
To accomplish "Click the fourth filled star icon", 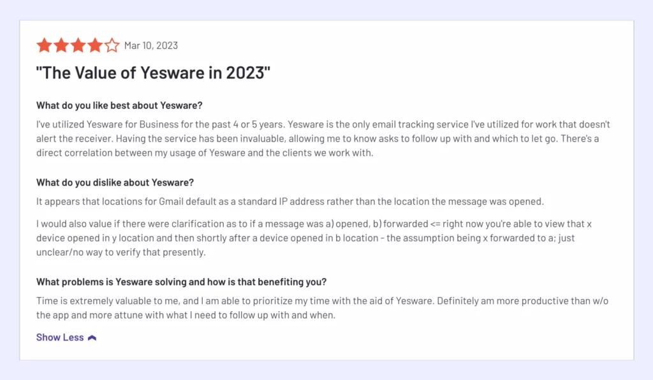I will (95, 45).
